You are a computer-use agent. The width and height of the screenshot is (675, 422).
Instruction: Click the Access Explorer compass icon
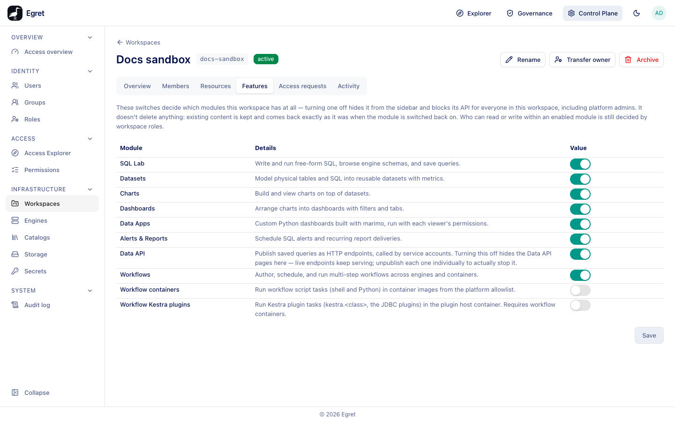coord(15,153)
